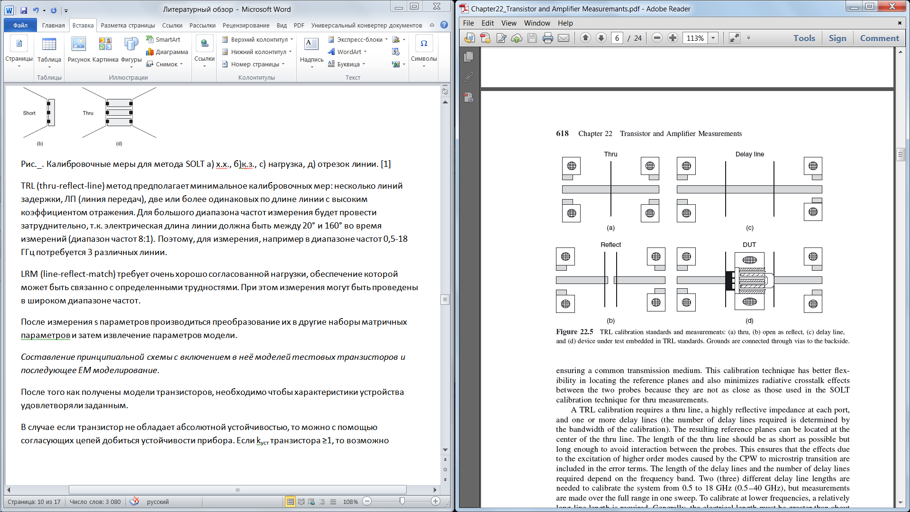This screenshot has height=512, width=910.
Task: Open the WordArt gallery
Action: 347,52
